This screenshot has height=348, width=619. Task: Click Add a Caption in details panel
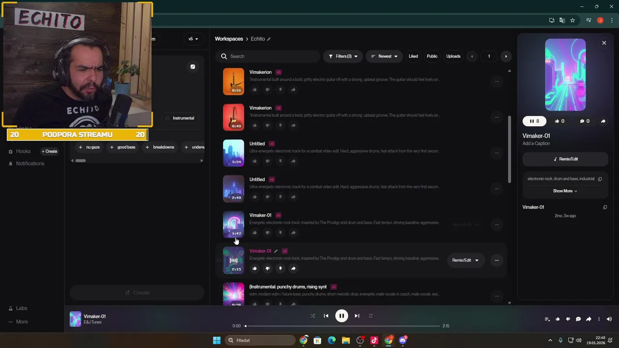coord(536,144)
